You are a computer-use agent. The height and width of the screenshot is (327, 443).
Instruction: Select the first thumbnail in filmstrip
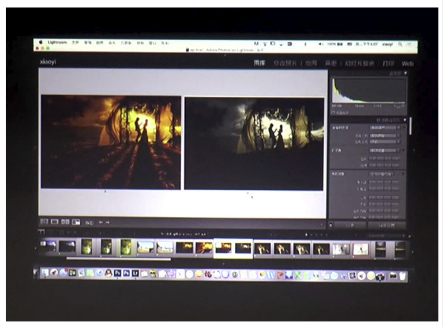(x=48, y=246)
